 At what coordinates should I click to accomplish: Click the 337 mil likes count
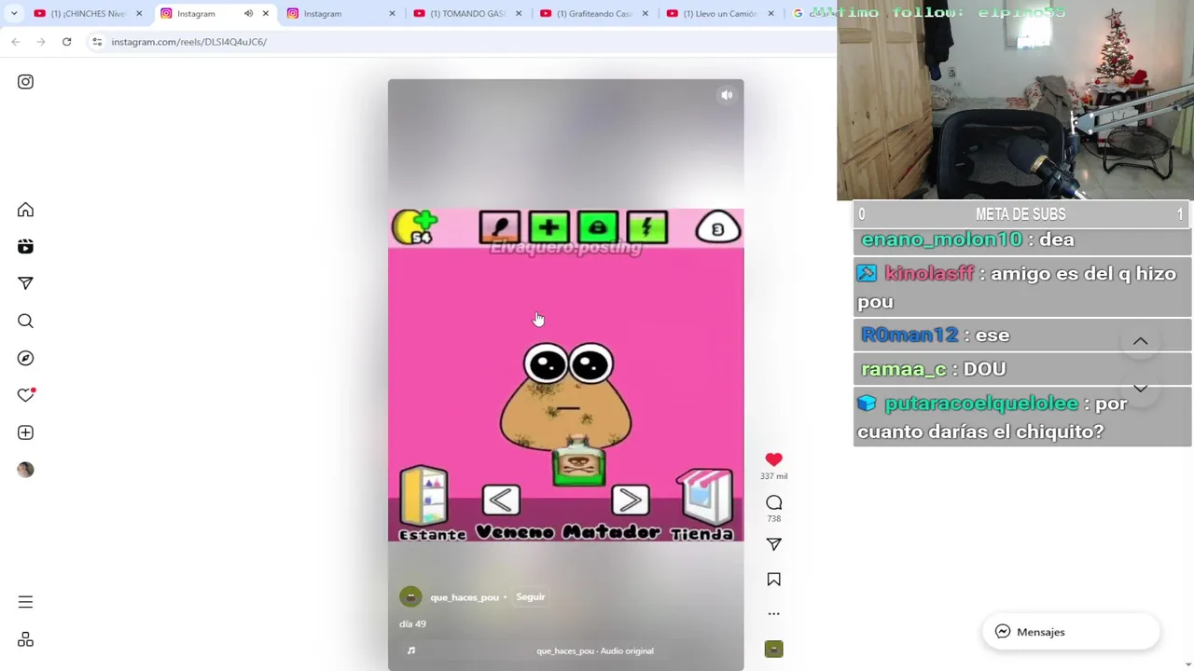coord(773,476)
